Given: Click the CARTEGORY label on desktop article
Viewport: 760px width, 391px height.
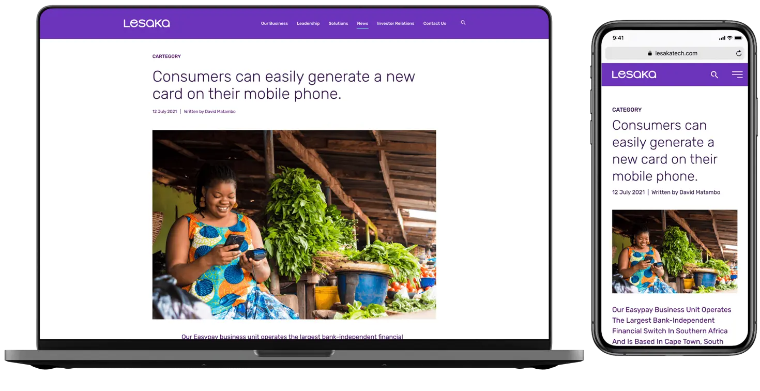Looking at the screenshot, I should tap(166, 56).
